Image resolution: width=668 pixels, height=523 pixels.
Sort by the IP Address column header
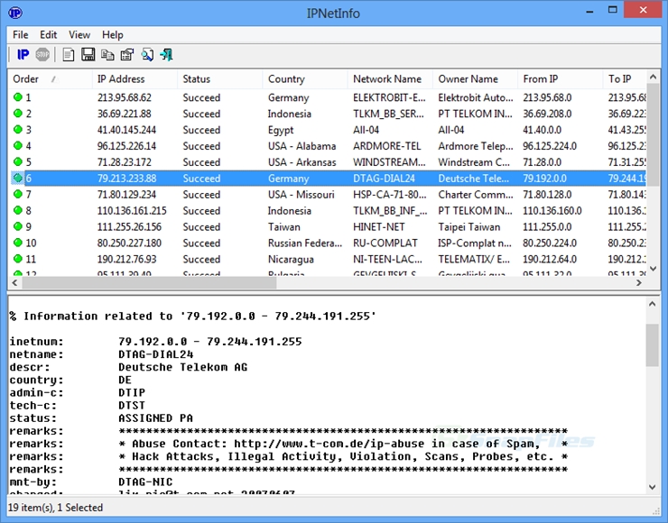135,79
